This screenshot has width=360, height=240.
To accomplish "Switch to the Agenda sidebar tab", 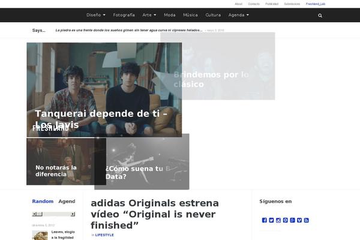I will [x=67, y=202].
